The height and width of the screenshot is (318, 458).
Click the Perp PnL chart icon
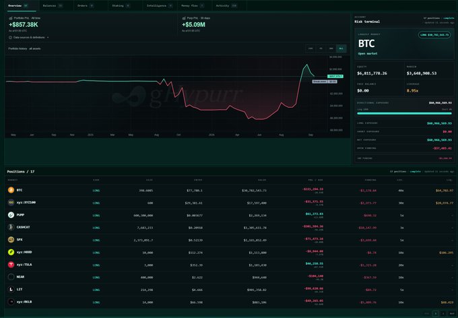[184, 18]
